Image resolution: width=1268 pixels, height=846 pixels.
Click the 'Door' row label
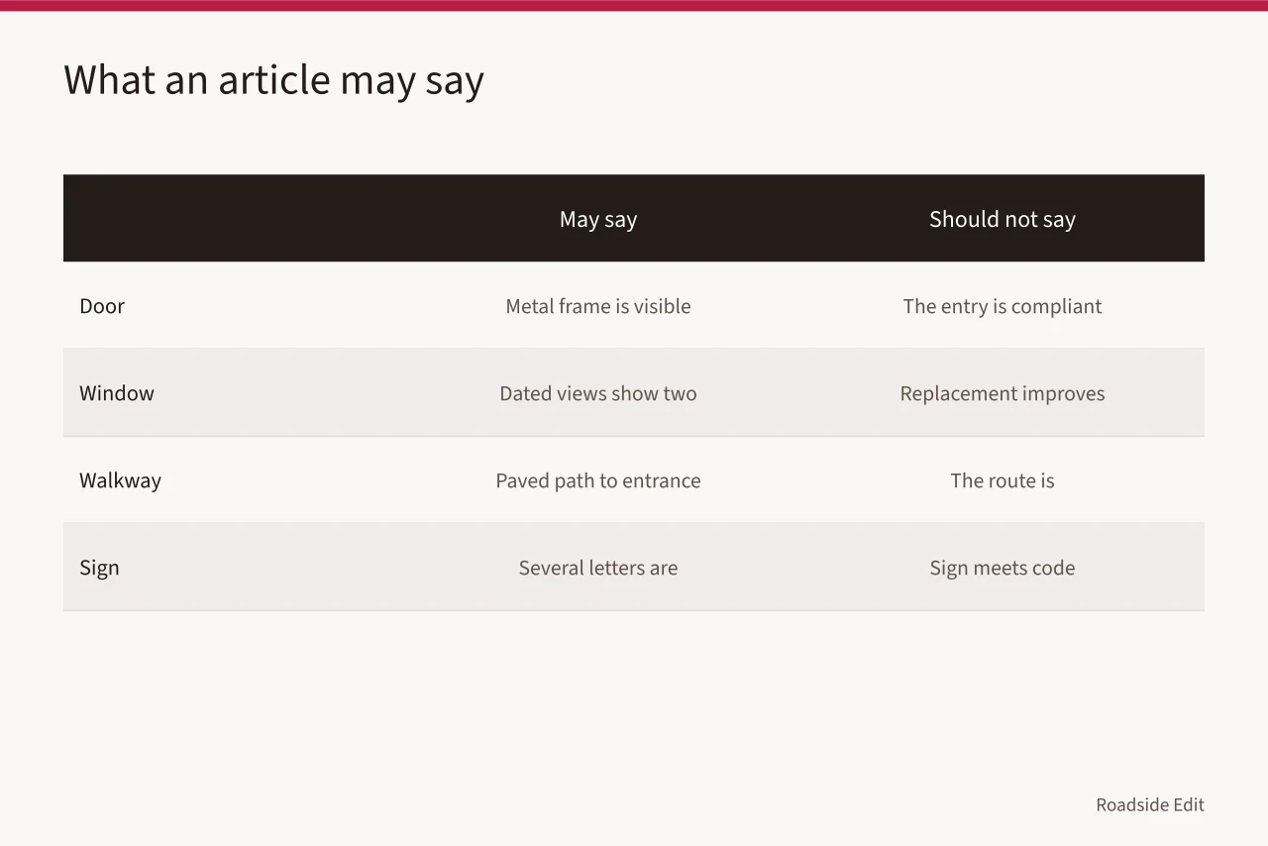(102, 306)
